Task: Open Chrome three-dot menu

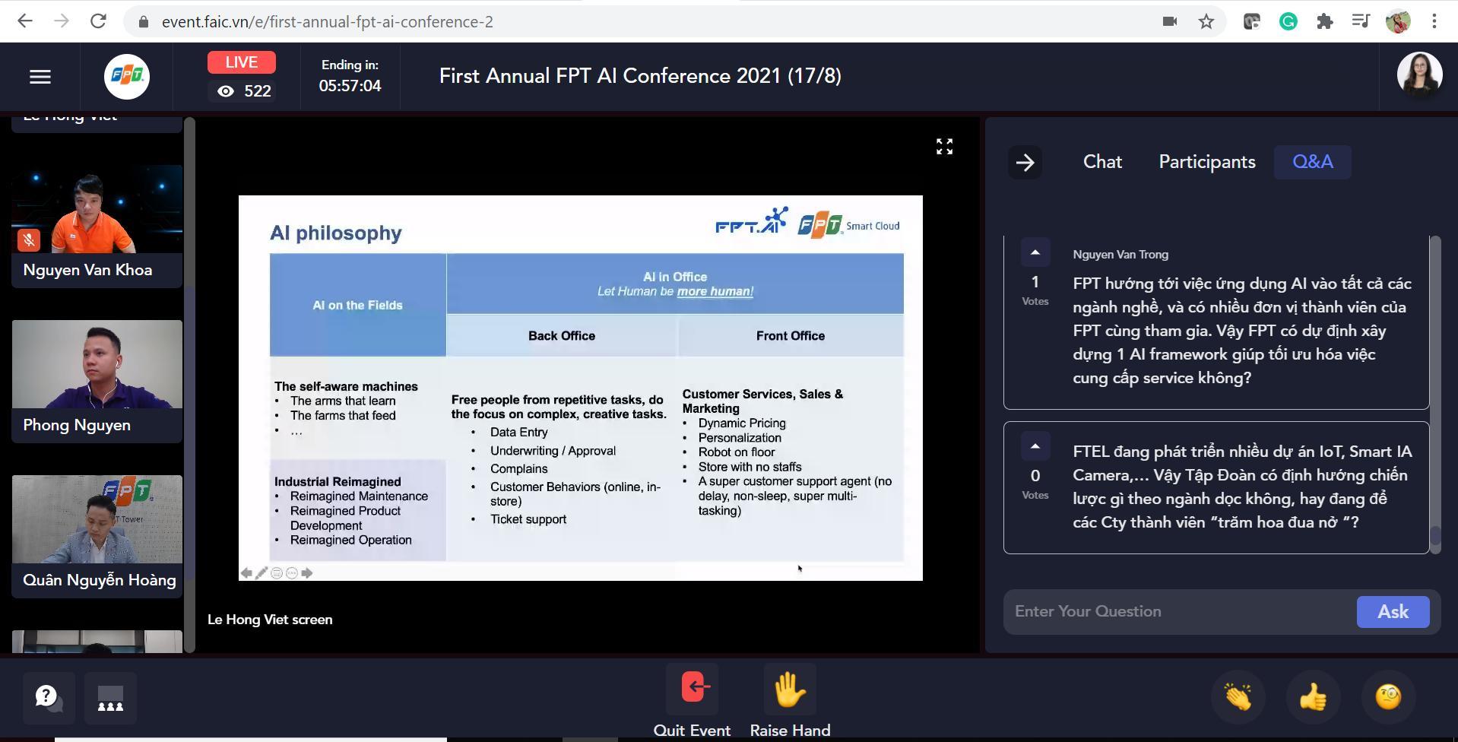Action: pos(1434,21)
